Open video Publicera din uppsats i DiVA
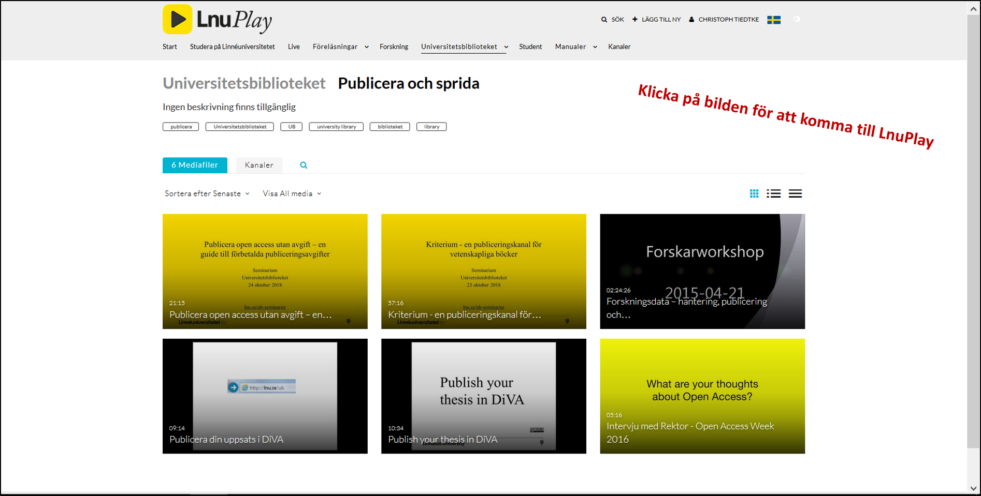 [265, 396]
